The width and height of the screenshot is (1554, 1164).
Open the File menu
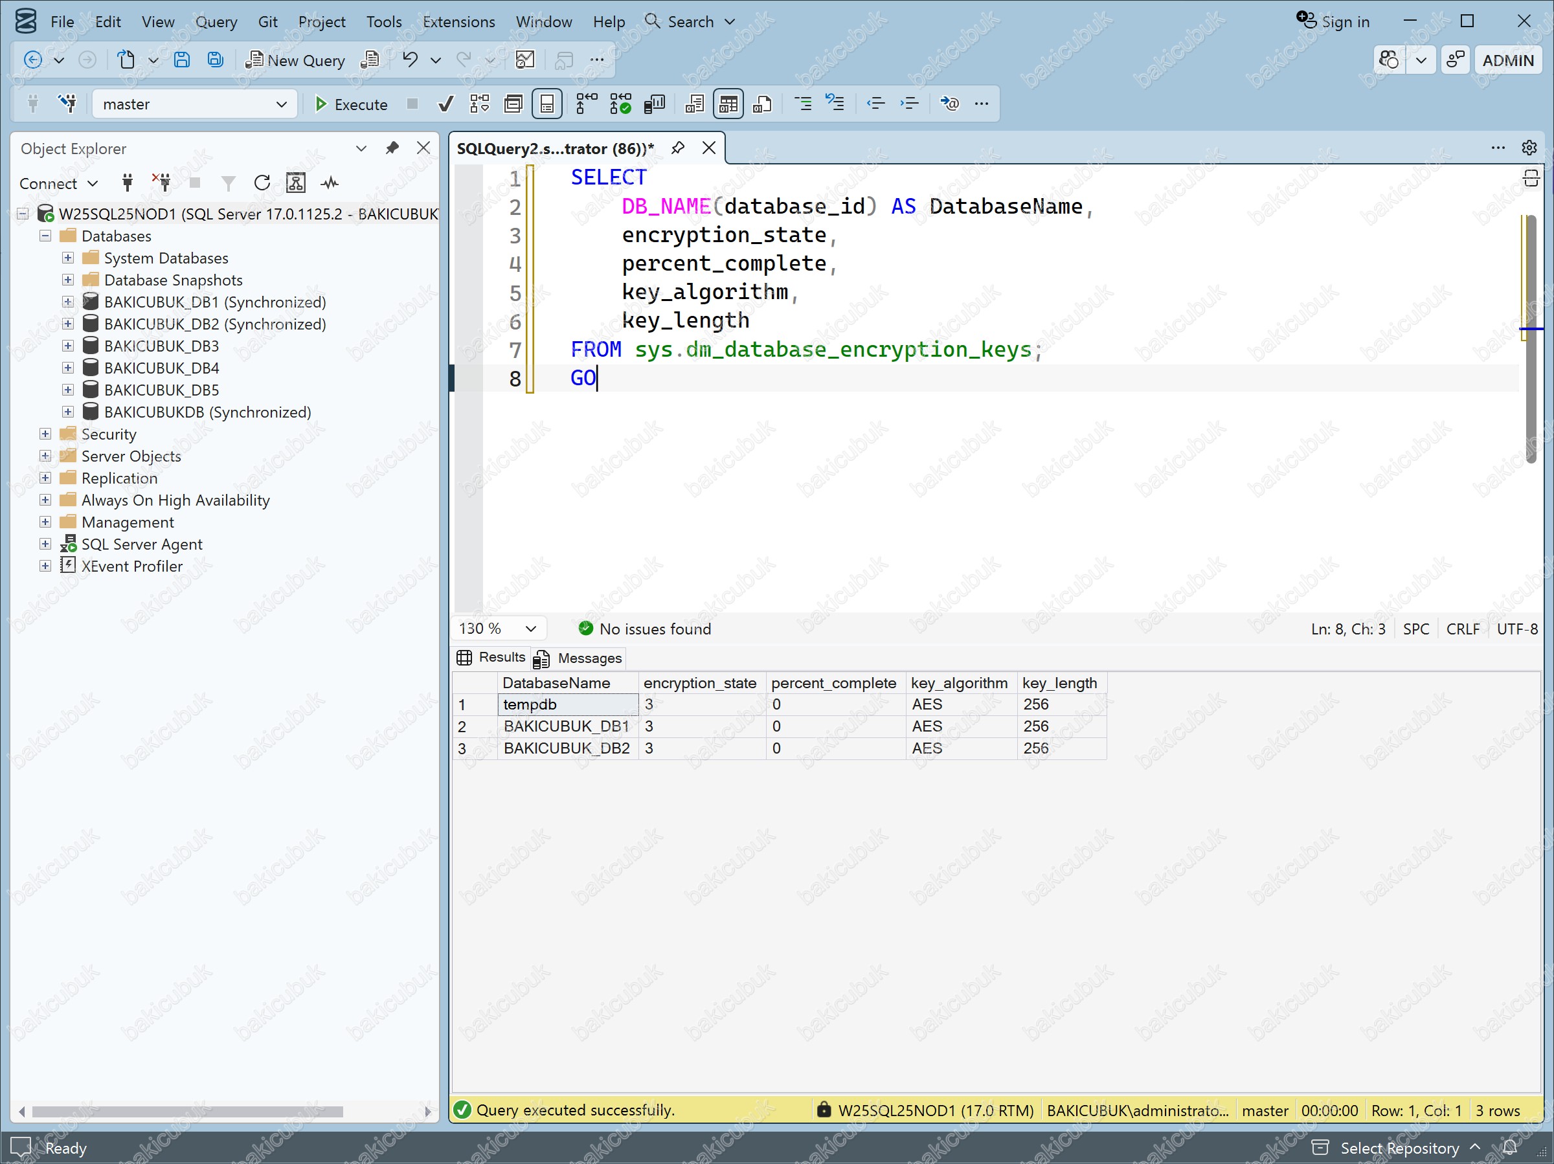tap(62, 22)
